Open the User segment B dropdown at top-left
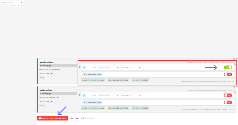This screenshot has height=125, width=238. tap(11, 3)
